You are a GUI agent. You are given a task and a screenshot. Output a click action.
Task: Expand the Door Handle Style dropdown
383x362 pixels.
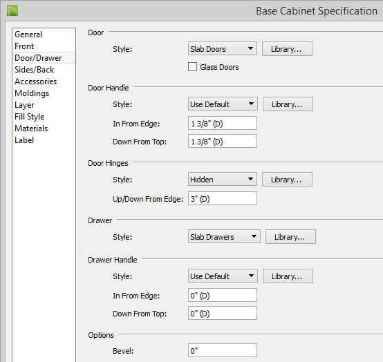(x=223, y=104)
